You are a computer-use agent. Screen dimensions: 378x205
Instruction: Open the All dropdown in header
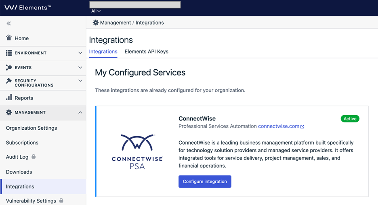click(x=96, y=11)
